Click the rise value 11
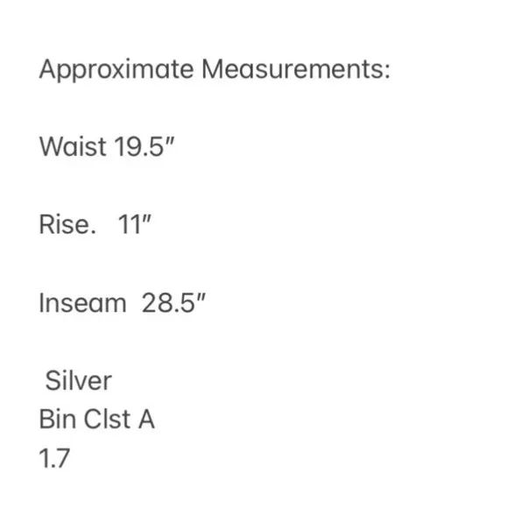The height and width of the screenshot is (508, 508). 130,224
